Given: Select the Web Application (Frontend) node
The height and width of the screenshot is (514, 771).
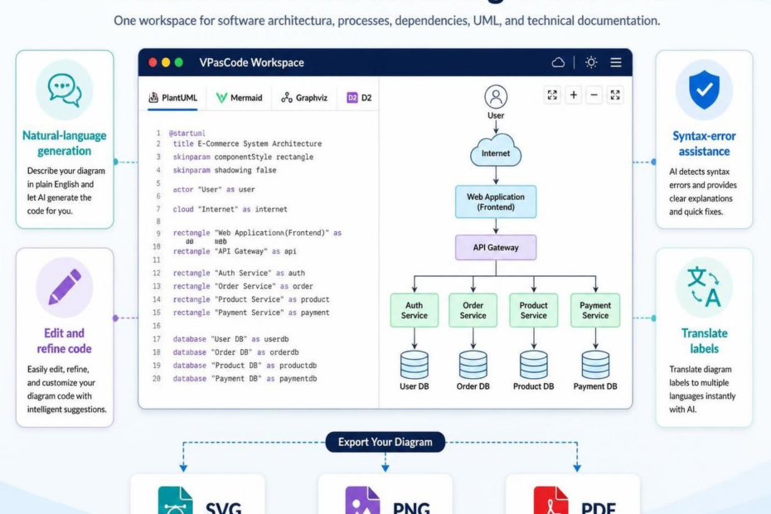Looking at the screenshot, I should tap(496, 201).
